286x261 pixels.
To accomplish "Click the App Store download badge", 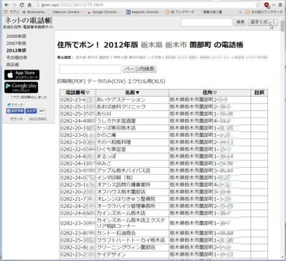I will tap(22, 75).
